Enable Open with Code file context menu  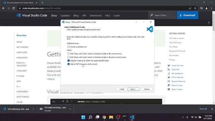coord(69,54)
